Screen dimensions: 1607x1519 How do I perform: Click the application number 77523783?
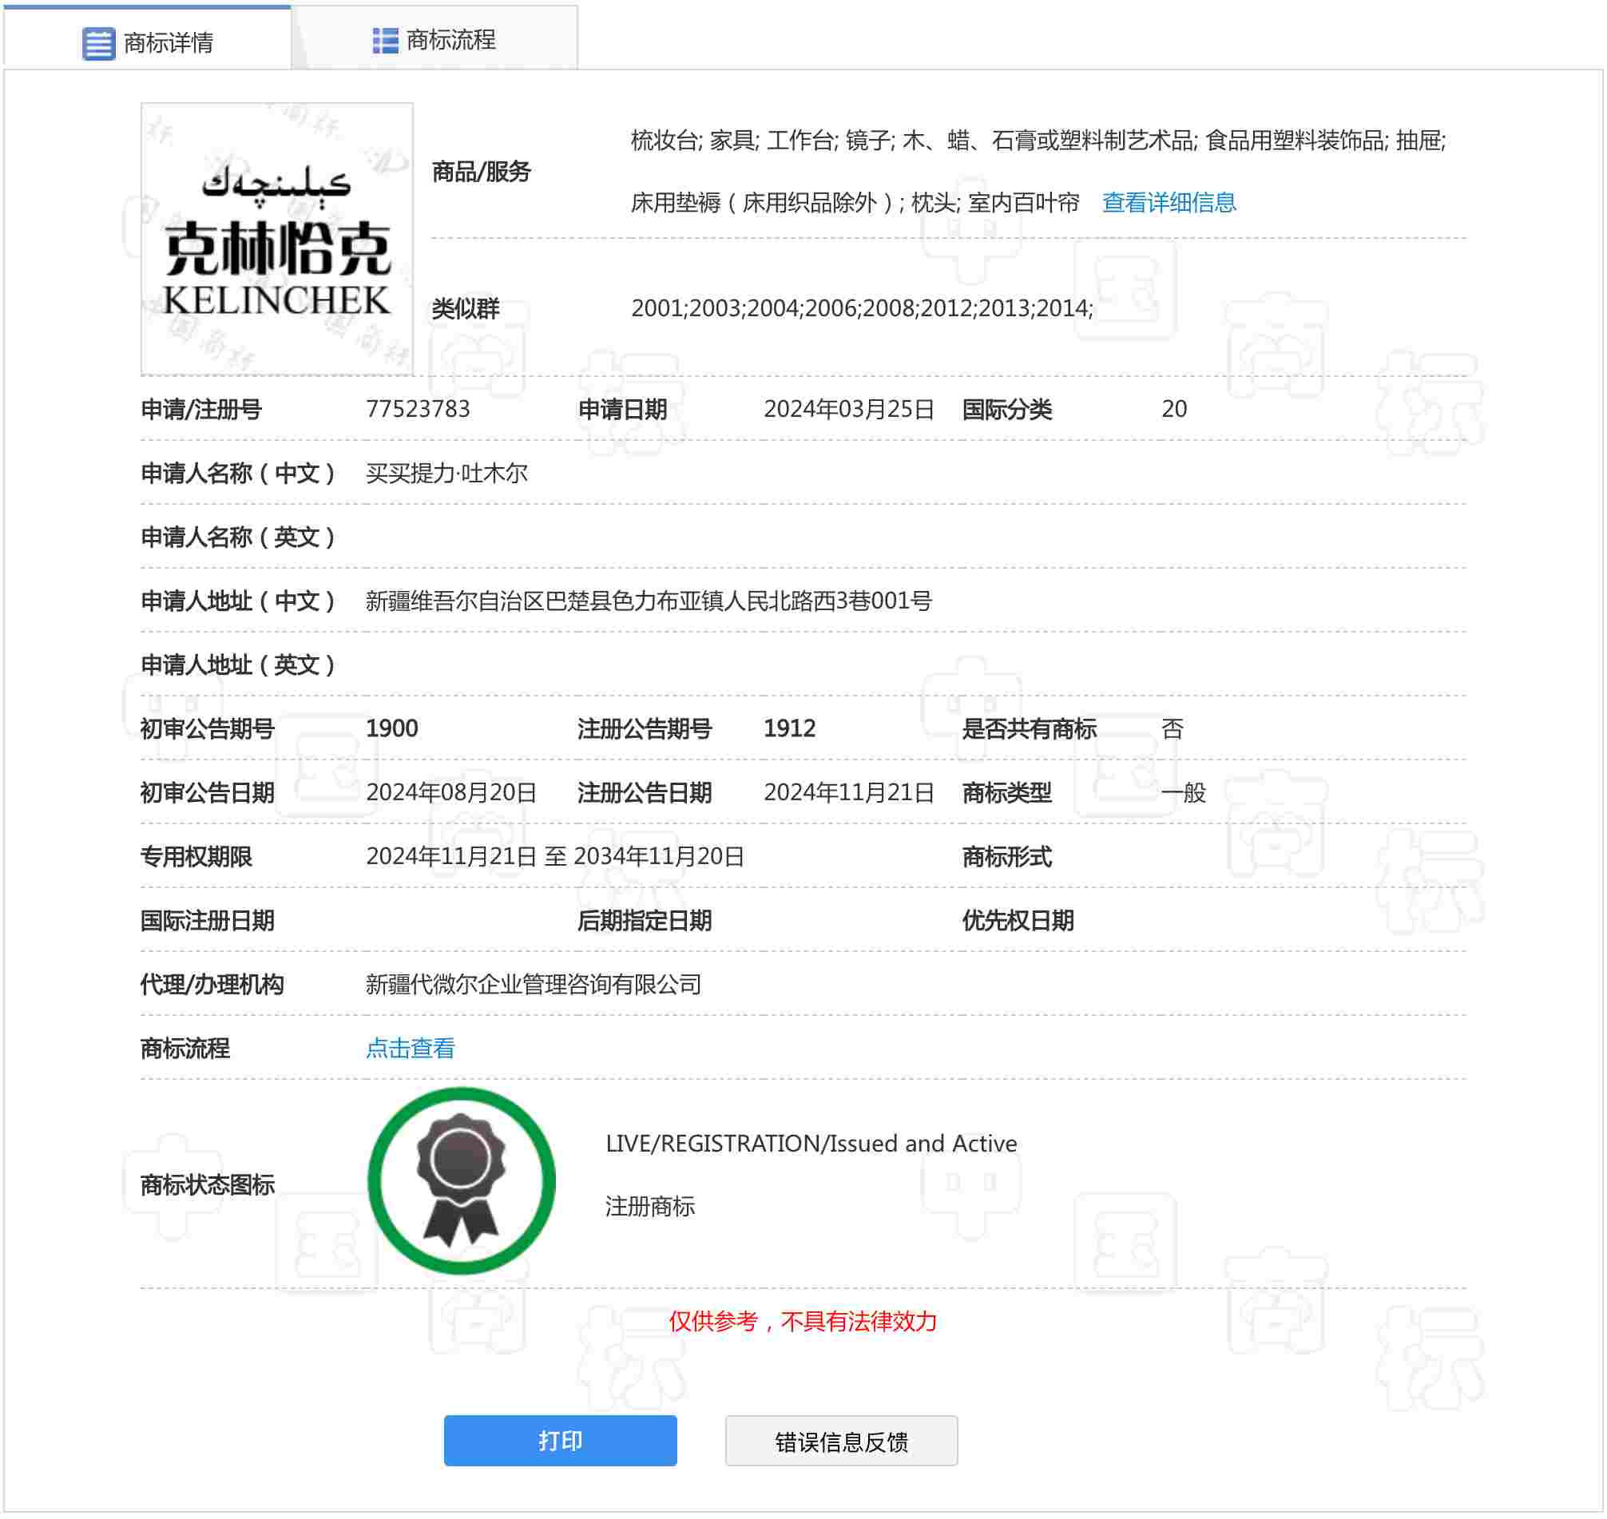pyautogui.click(x=418, y=410)
